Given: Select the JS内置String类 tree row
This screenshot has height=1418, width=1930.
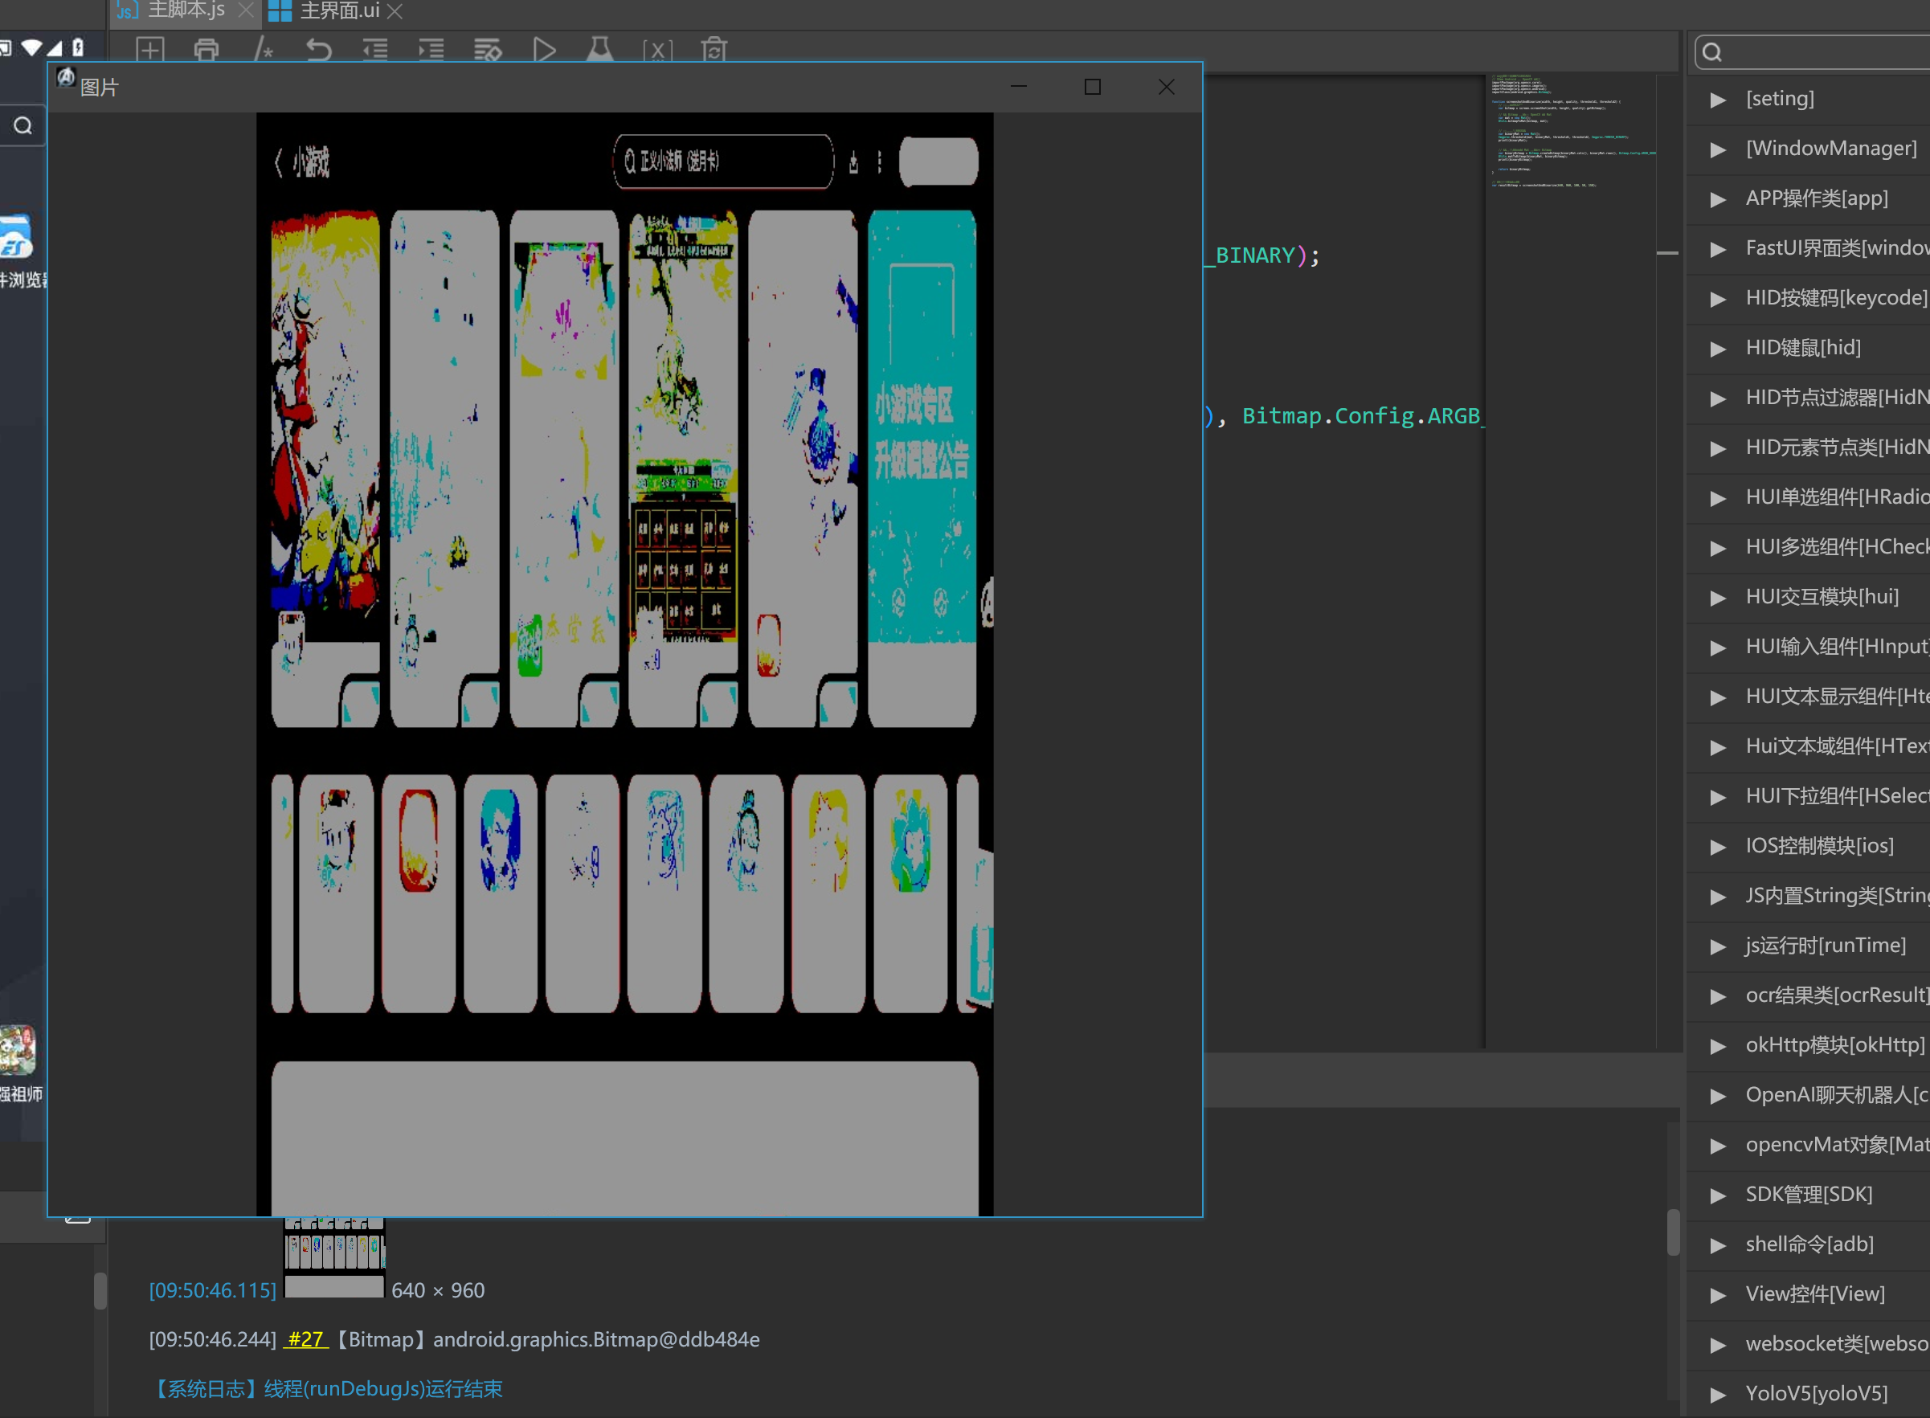Looking at the screenshot, I should coord(1808,895).
